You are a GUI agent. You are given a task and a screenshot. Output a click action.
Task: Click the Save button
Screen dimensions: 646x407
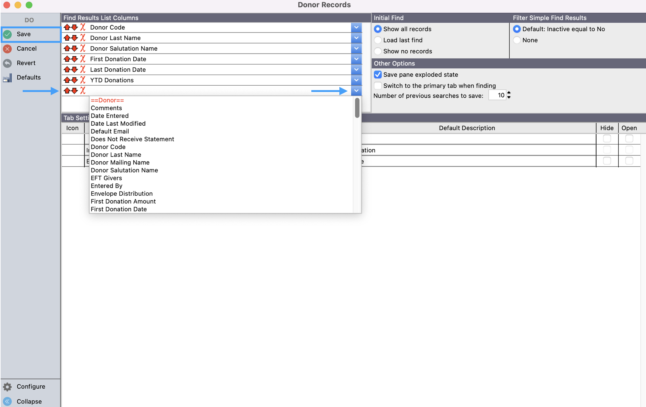[x=24, y=34]
